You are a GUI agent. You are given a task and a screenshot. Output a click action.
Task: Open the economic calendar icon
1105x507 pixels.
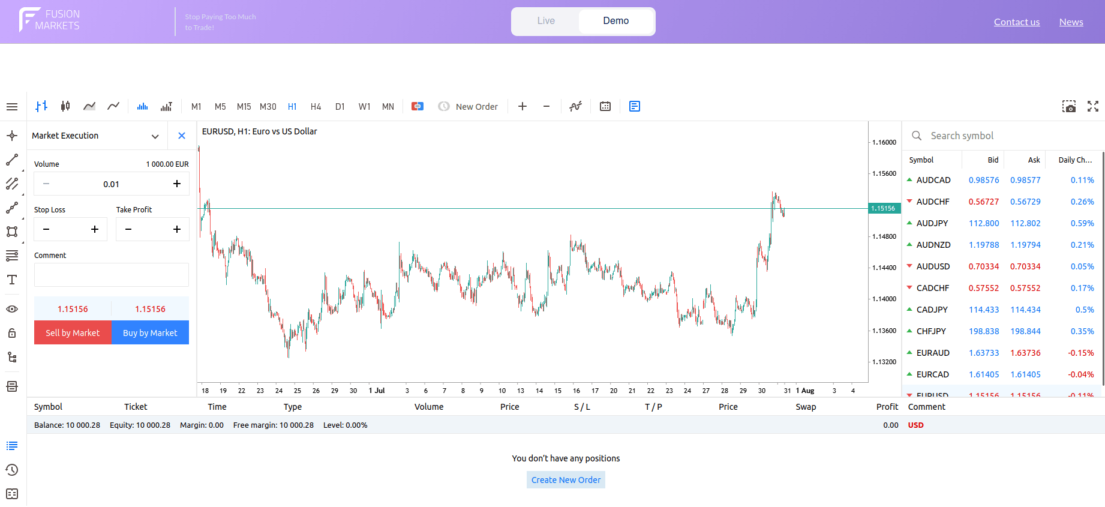[605, 106]
